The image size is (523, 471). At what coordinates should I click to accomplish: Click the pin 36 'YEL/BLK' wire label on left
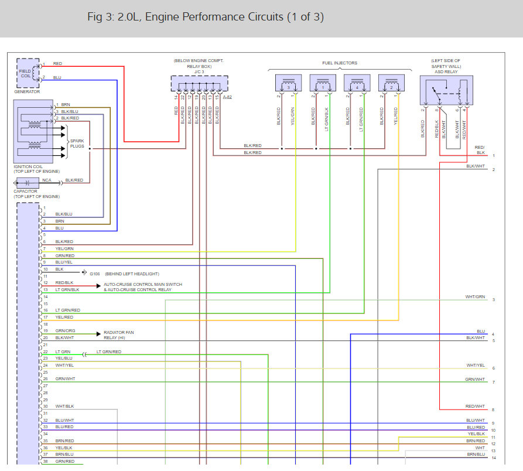click(x=64, y=448)
